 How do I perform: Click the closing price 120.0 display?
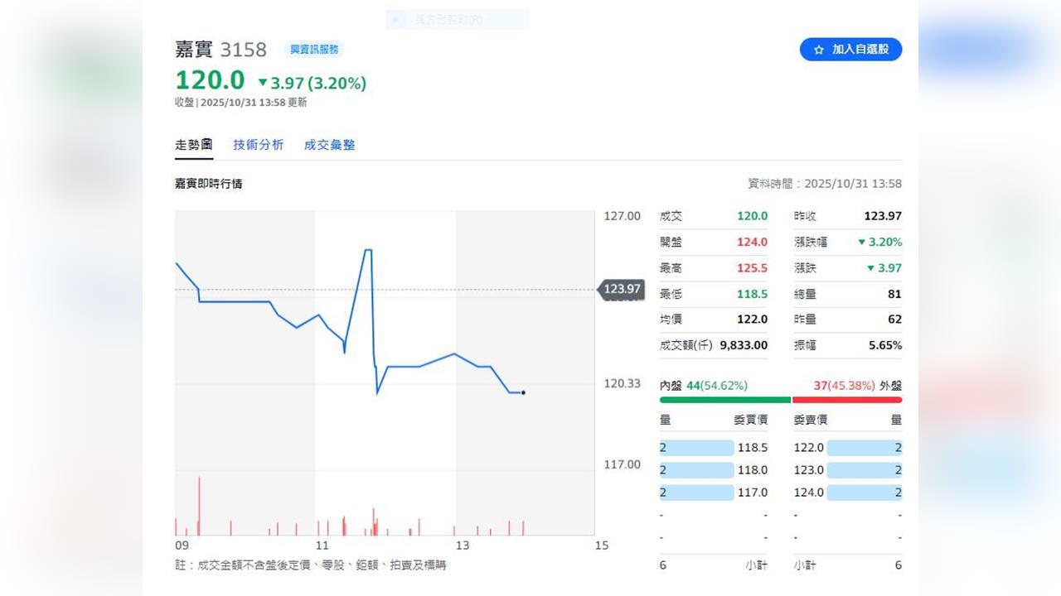[209, 80]
